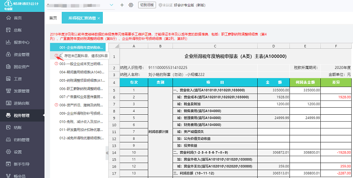Viewport: 353px width, 178px height.
Task: Click spreadsheet select-all corner cell
Action: click(113, 46)
